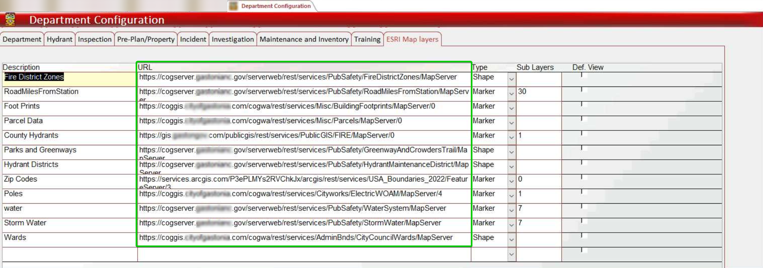Open the Type dropdown for Hydrant Districts

pyautogui.click(x=511, y=167)
